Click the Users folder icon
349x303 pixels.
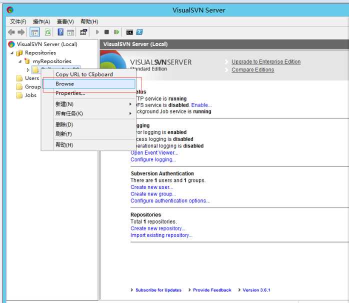click(19, 78)
